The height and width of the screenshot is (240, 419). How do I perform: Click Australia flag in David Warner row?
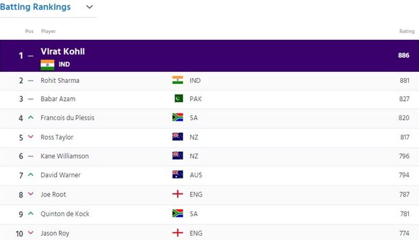tap(178, 175)
